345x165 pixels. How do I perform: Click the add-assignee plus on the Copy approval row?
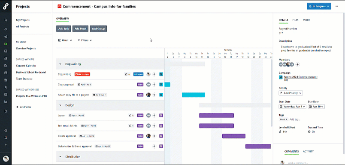(x=154, y=84)
